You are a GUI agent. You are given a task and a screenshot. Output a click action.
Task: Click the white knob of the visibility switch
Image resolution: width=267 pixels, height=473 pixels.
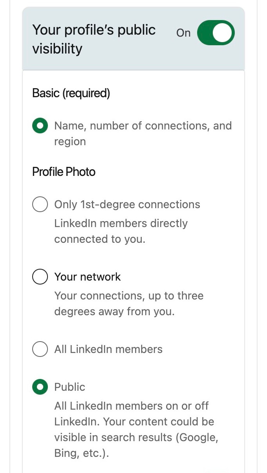[x=224, y=33]
